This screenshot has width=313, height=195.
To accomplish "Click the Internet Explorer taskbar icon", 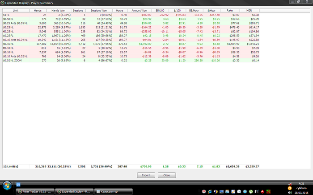I will click(210, 191).
